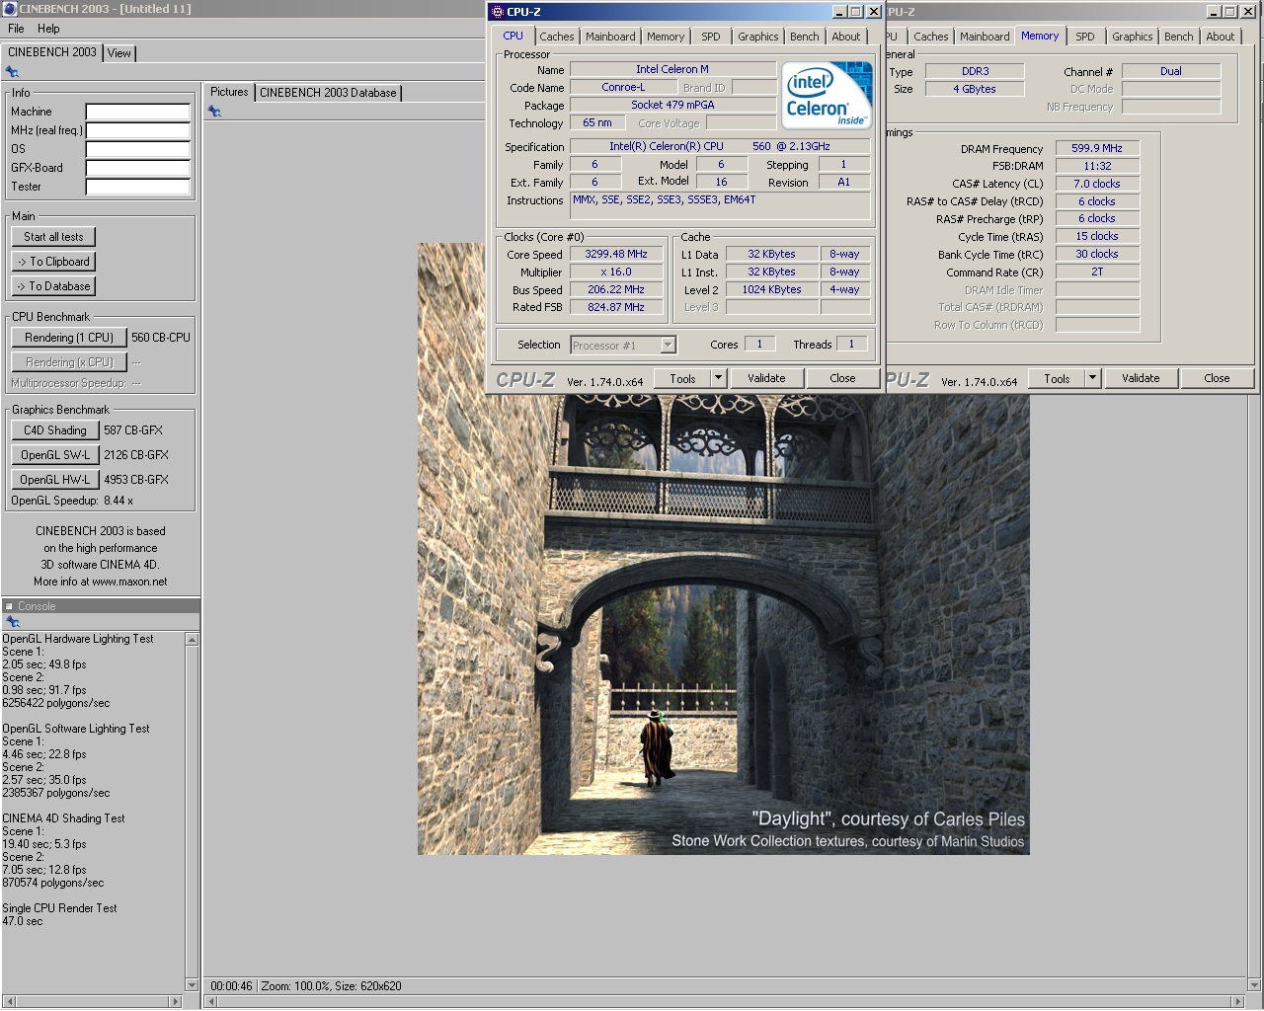Image resolution: width=1264 pixels, height=1011 pixels.
Task: Click the picture viewer horizontal scrollbar right arrow
Action: [1239, 1001]
